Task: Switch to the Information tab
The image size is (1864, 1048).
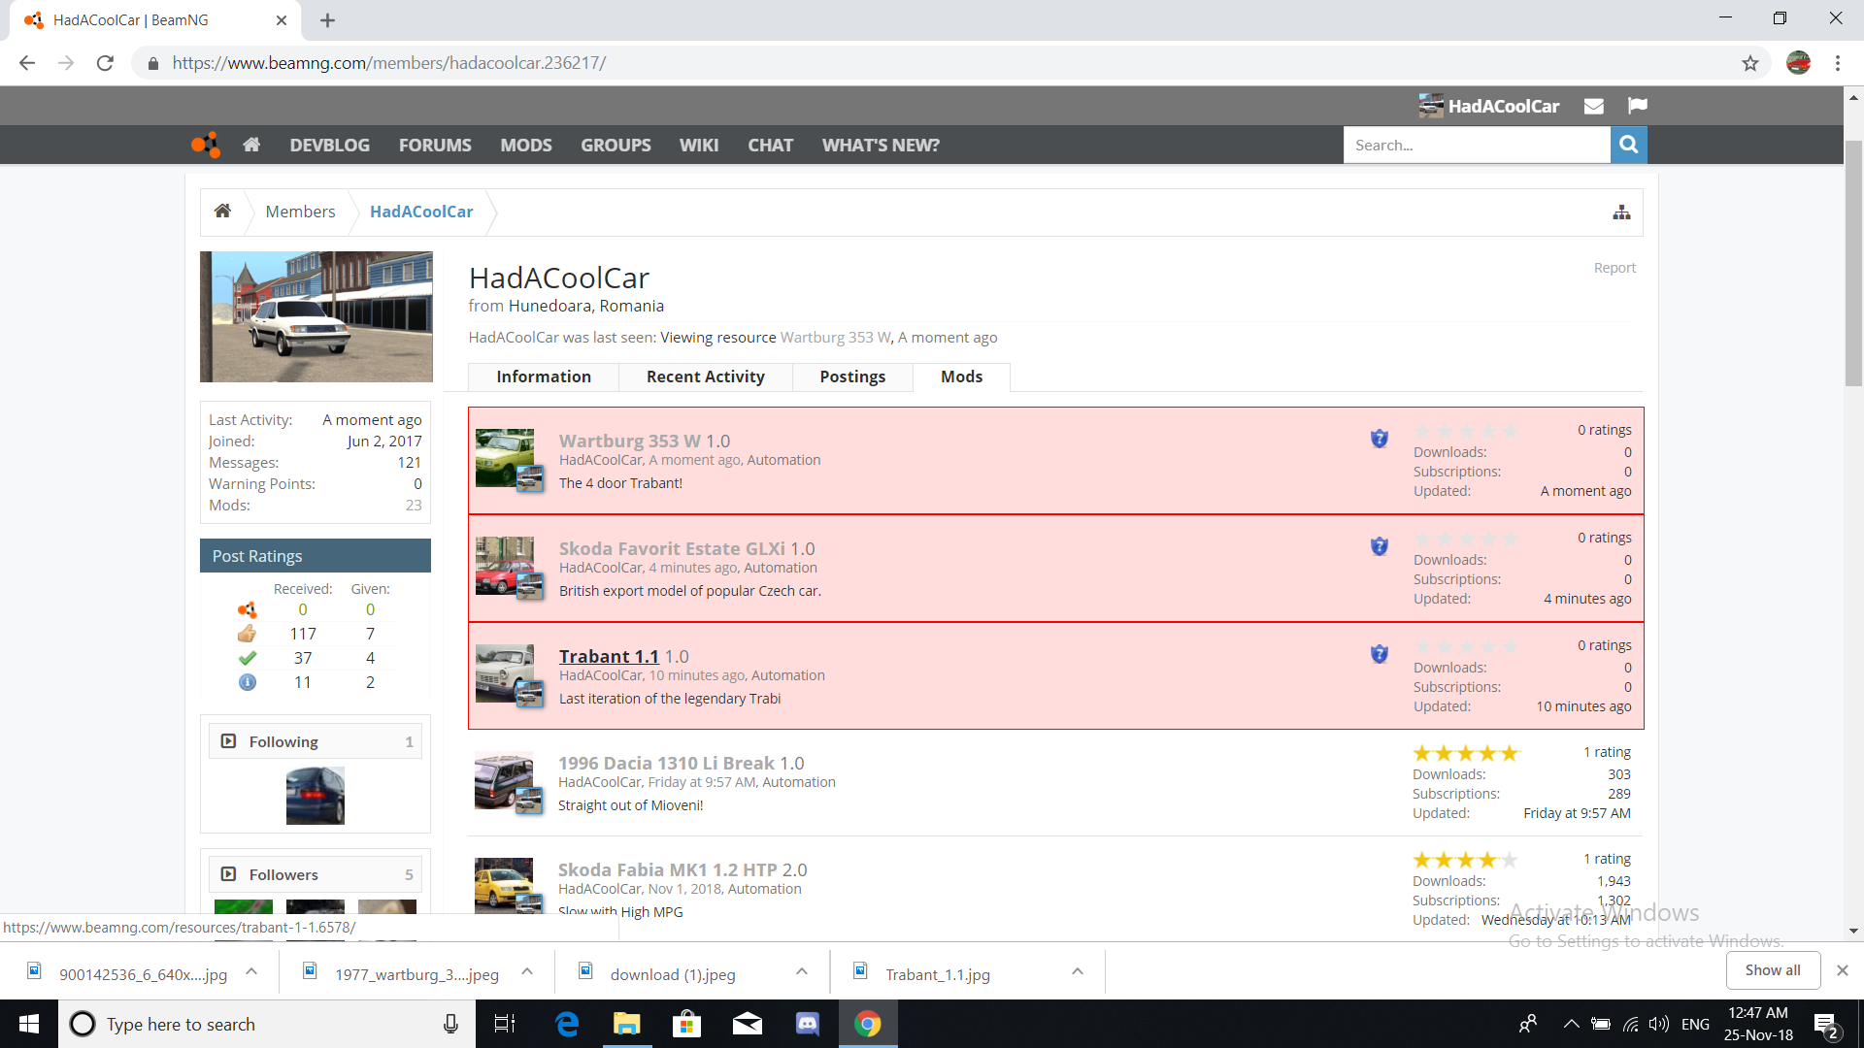Action: 544,377
